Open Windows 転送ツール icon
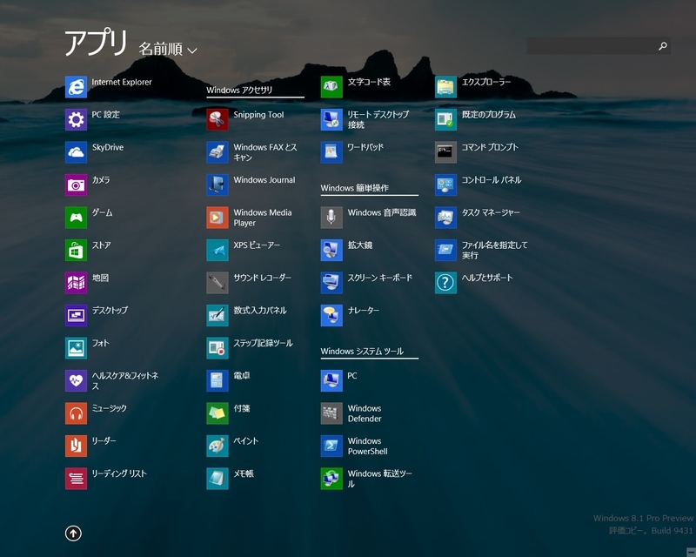 (331, 479)
